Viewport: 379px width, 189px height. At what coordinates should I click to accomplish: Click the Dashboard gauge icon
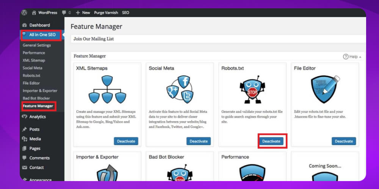coord(24,25)
